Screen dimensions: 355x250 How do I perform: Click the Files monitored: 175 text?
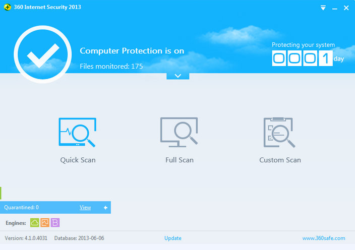(111, 67)
